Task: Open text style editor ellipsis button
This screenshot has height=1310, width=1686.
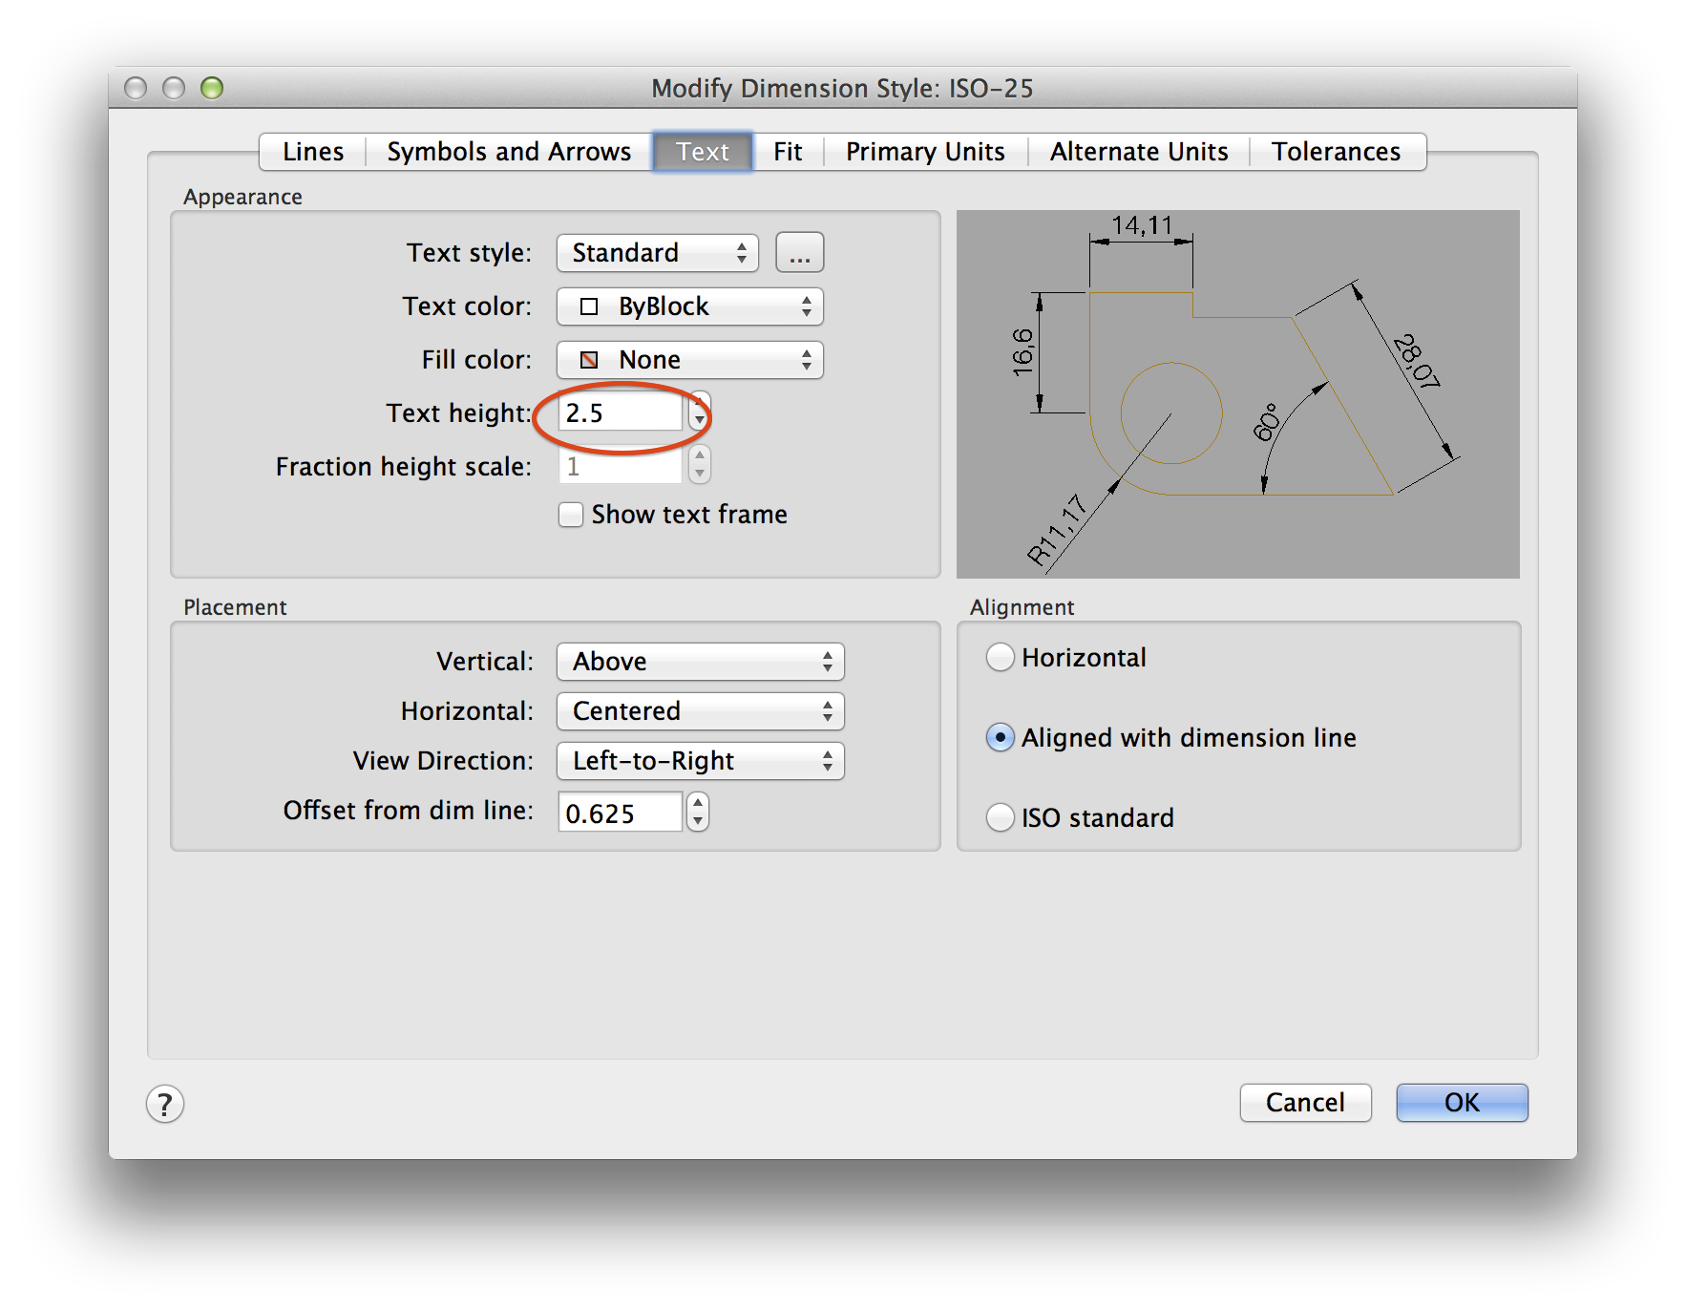Action: coord(799,253)
